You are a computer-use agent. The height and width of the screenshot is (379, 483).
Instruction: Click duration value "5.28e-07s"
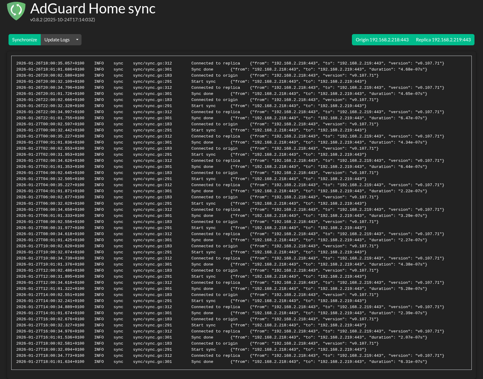(x=412, y=289)
